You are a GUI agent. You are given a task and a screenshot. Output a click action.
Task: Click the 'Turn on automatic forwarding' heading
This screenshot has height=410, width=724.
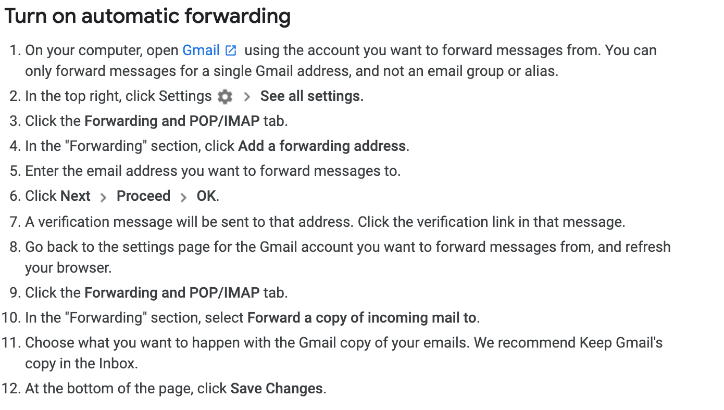[x=147, y=17]
